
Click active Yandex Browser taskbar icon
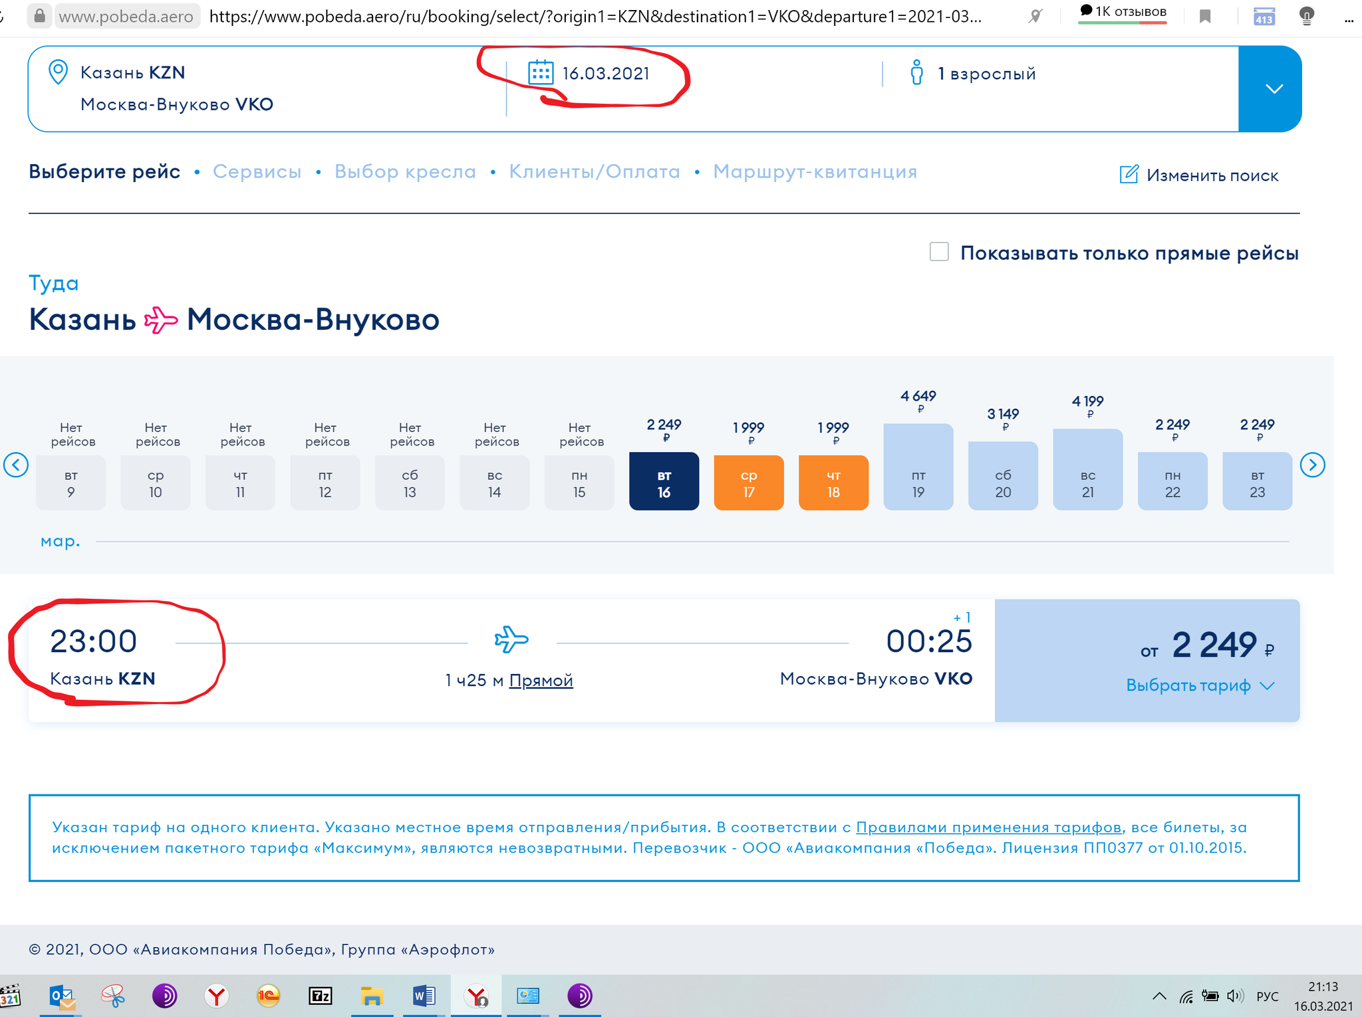[x=476, y=996]
